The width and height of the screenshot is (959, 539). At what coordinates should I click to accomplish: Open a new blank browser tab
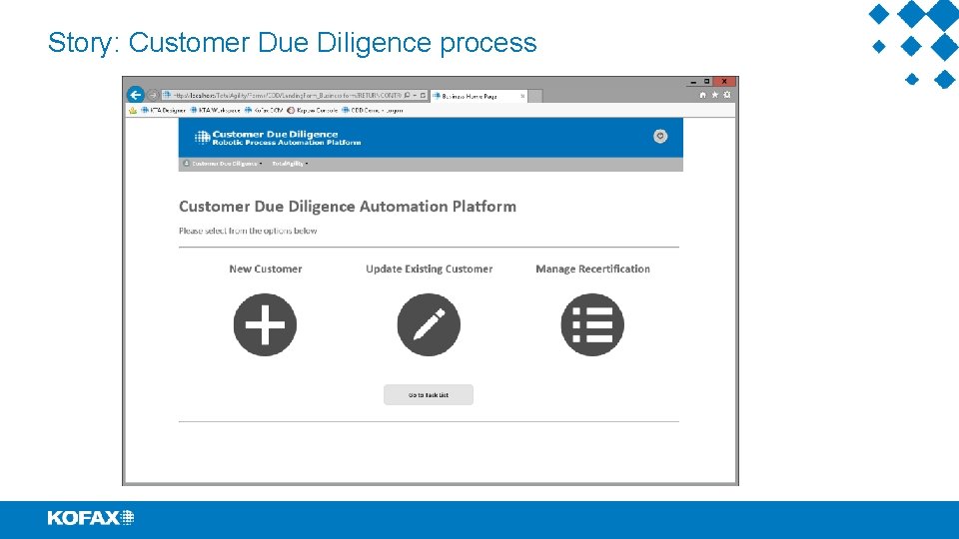[x=535, y=96]
